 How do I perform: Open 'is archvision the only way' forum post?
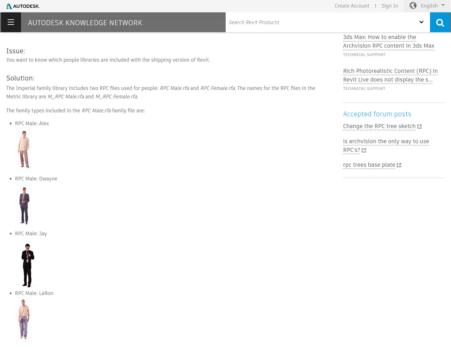point(386,141)
